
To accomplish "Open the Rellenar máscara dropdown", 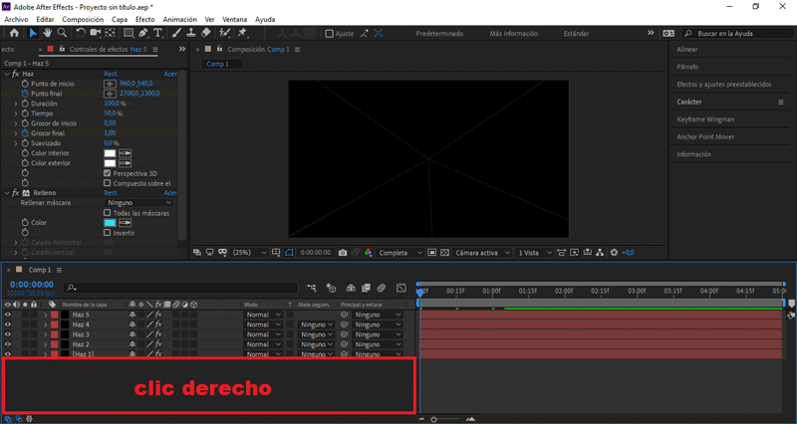I will click(139, 202).
